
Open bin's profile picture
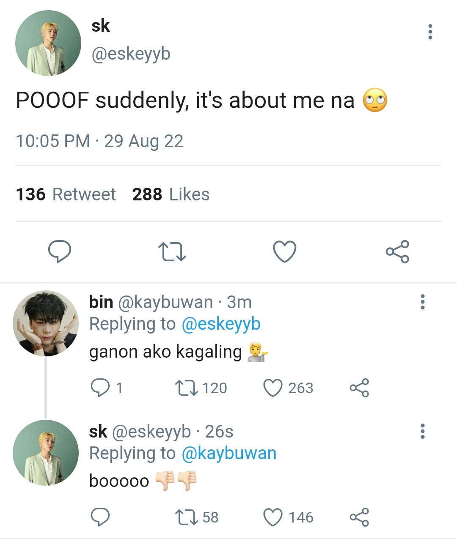point(46,323)
